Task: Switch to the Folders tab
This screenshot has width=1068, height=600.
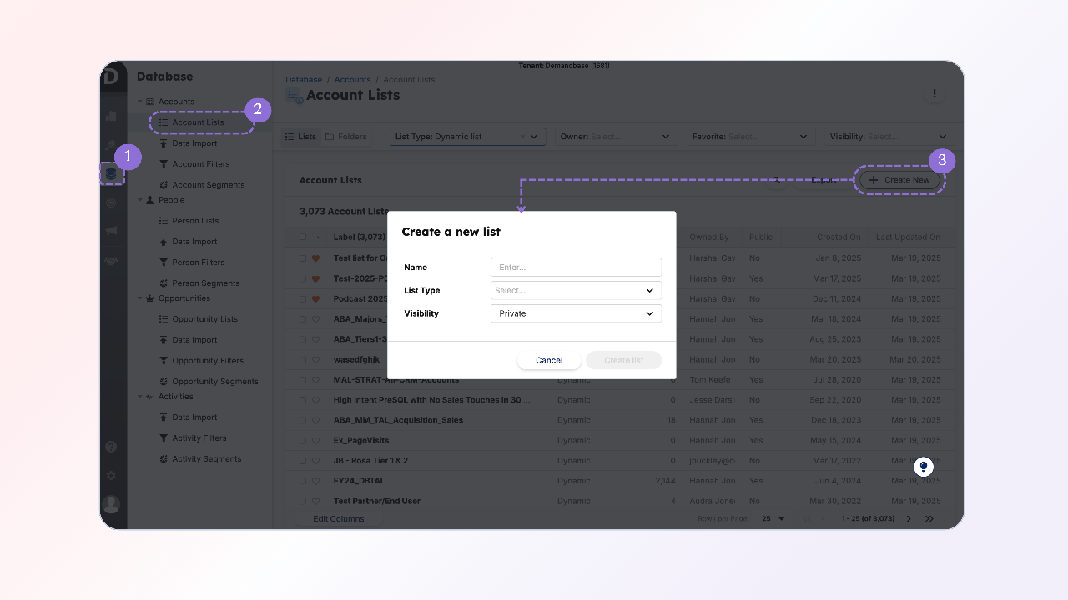Action: click(x=346, y=136)
